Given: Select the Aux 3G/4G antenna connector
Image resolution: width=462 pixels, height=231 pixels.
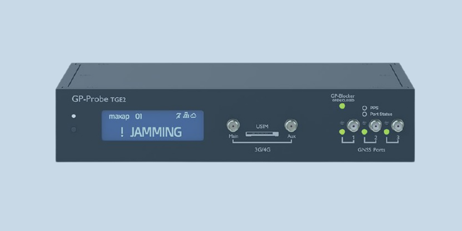Looking at the screenshot, I should pyautogui.click(x=291, y=125).
